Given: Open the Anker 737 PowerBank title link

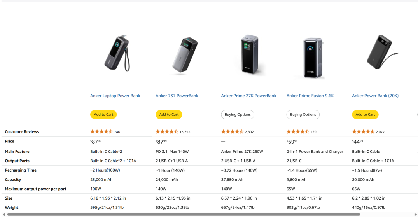Looking at the screenshot, I should tap(177, 96).
